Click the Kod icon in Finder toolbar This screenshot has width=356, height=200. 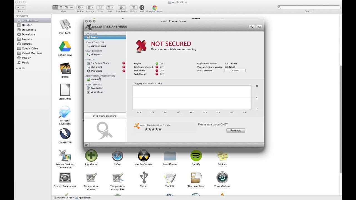click(142, 7)
